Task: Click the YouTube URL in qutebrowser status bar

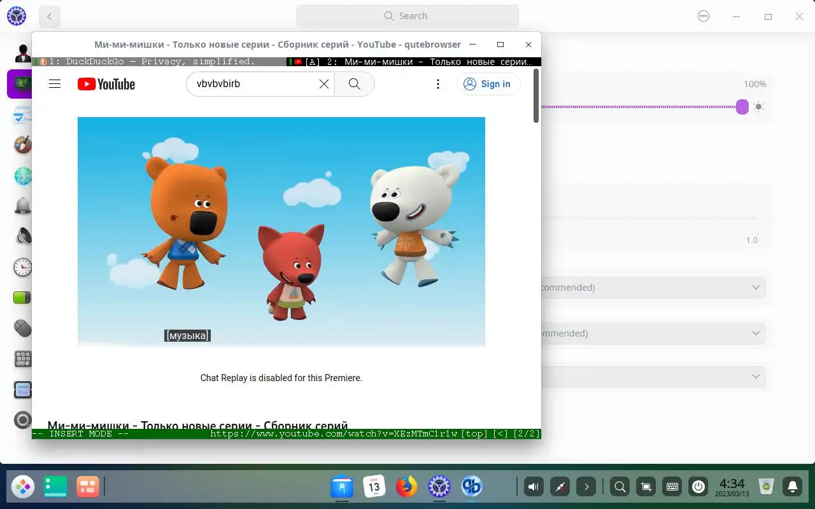Action: coord(334,434)
